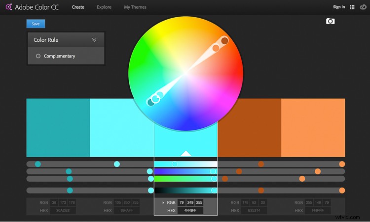The width and height of the screenshot is (370, 222).
Task: Switch to the Explore tab
Action: pyautogui.click(x=104, y=7)
